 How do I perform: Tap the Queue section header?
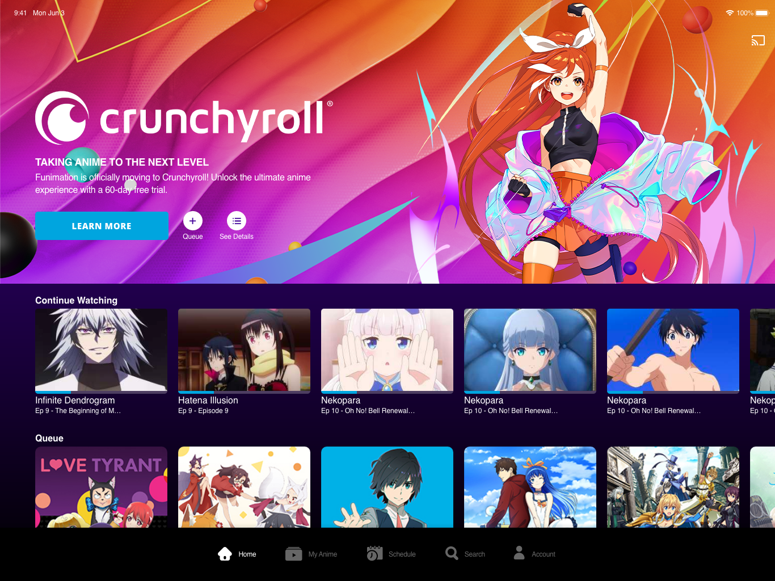[49, 438]
